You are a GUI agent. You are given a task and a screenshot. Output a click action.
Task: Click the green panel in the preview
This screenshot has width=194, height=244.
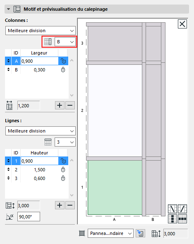click(115, 187)
